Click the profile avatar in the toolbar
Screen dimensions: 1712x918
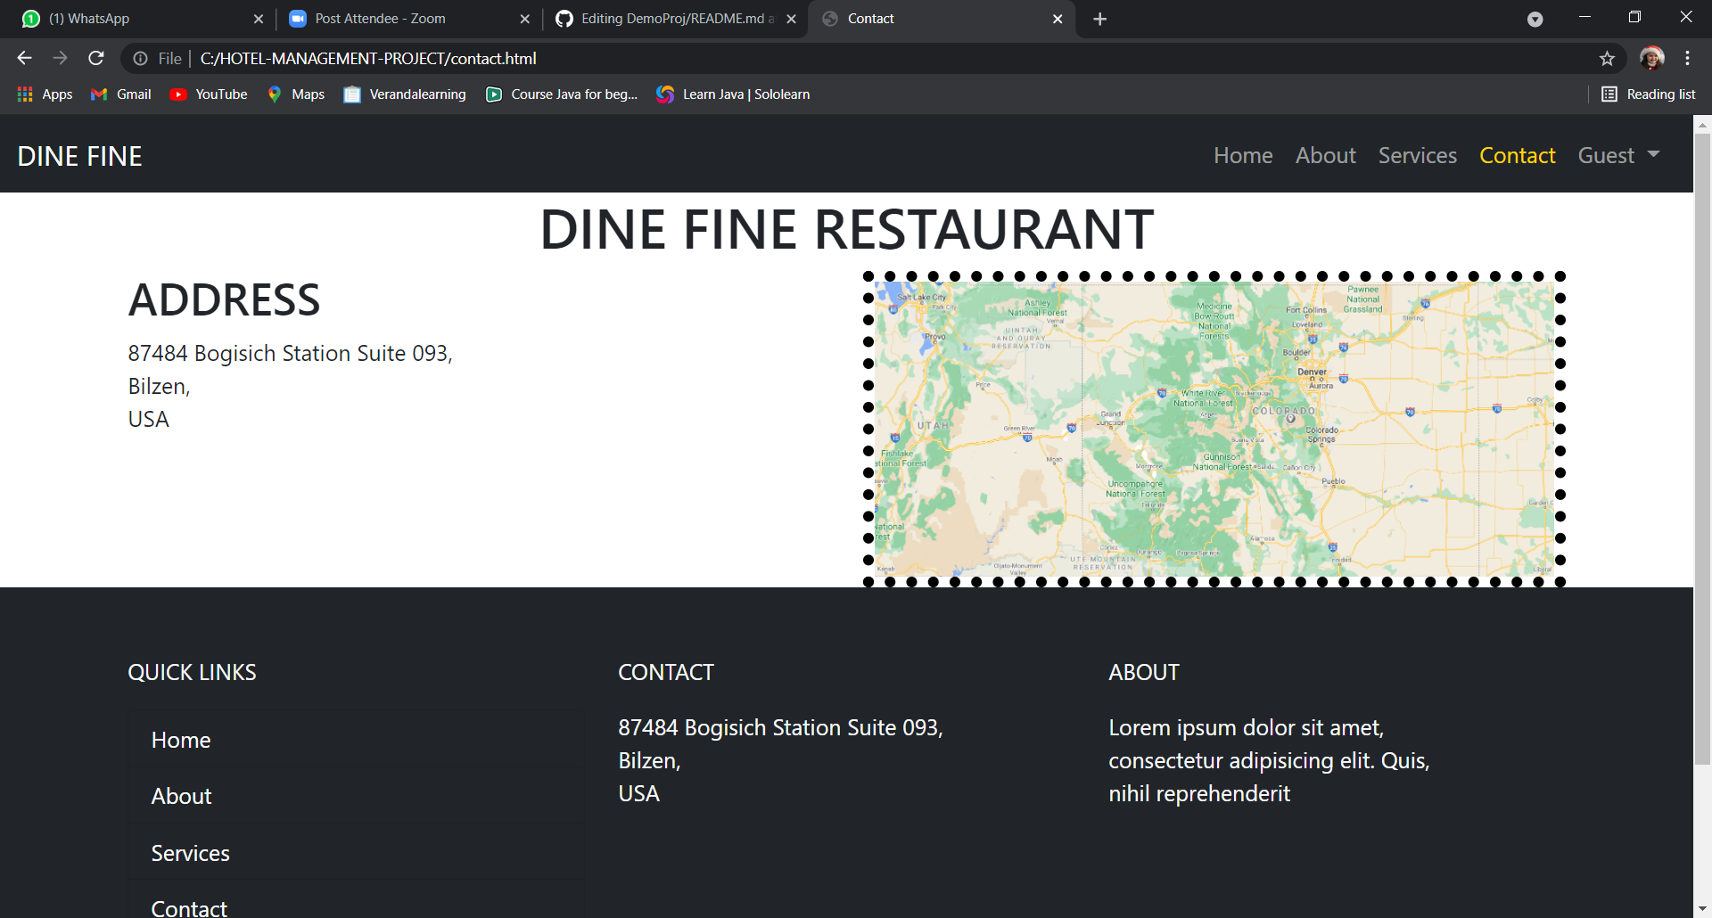(1652, 58)
